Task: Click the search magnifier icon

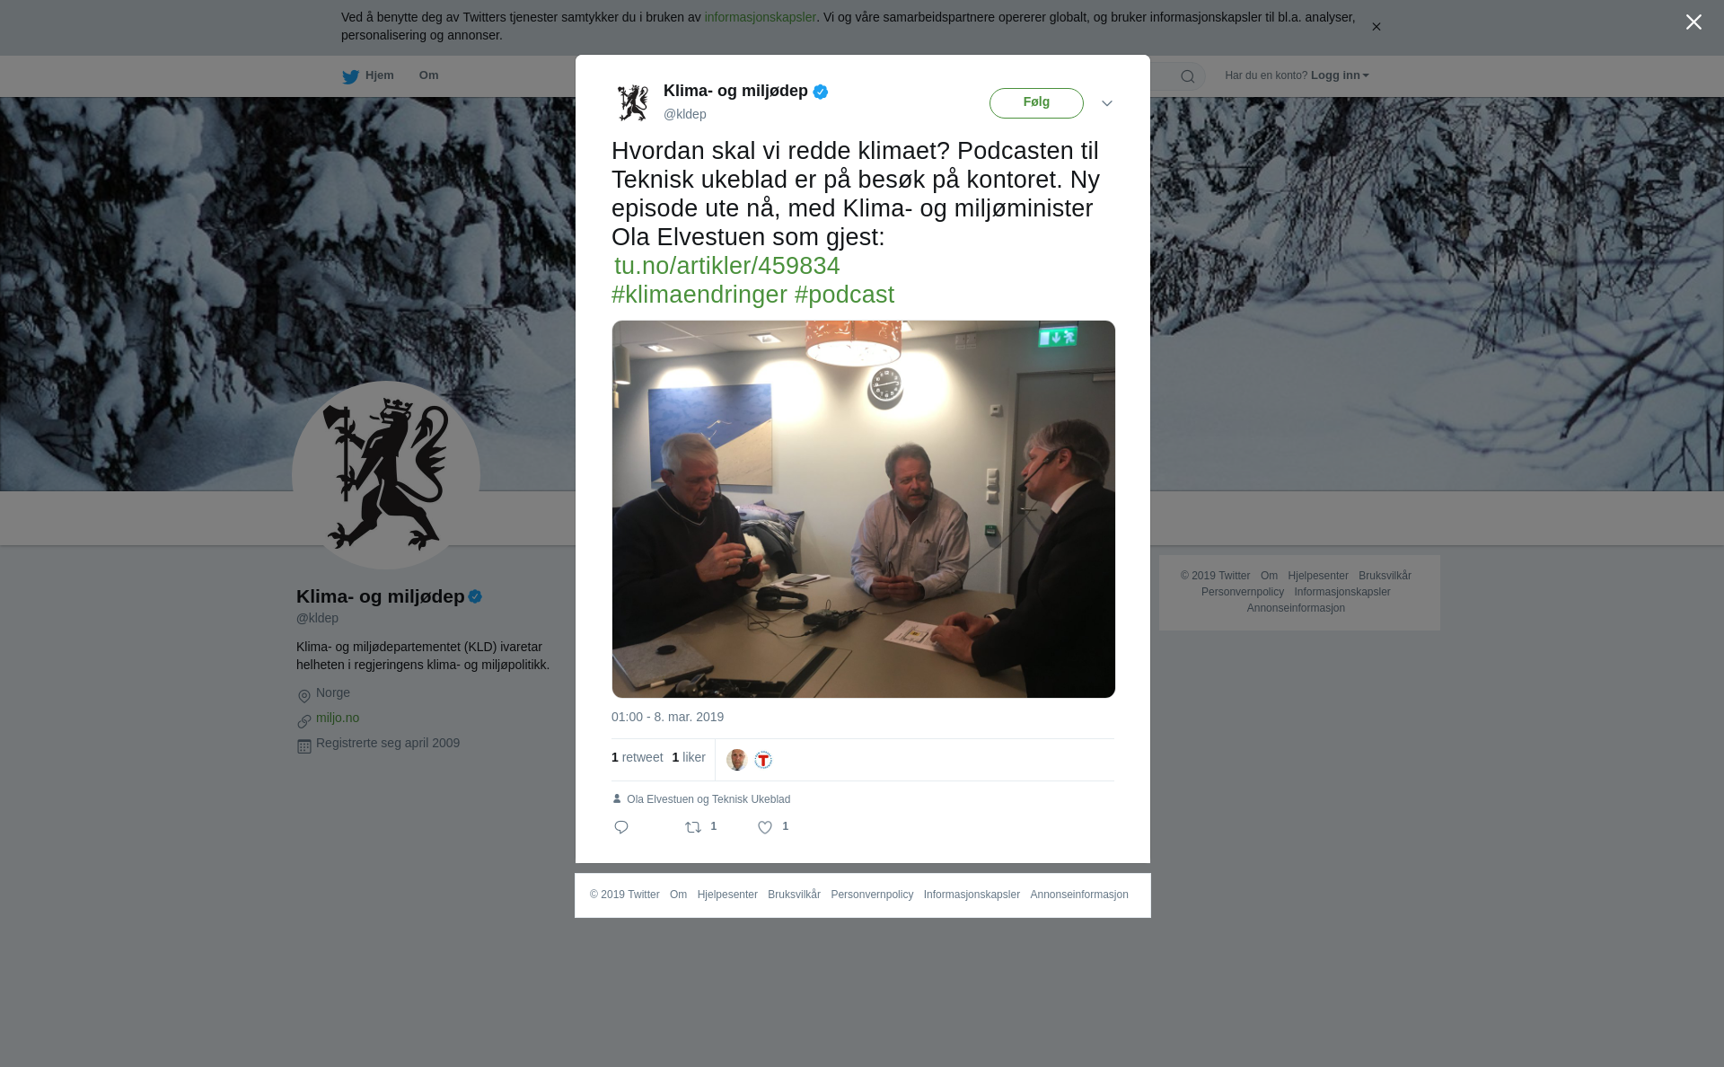Action: [1188, 76]
